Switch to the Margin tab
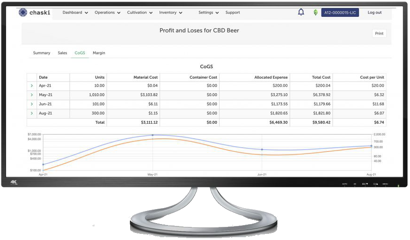This screenshot has width=410, height=240. coord(99,53)
